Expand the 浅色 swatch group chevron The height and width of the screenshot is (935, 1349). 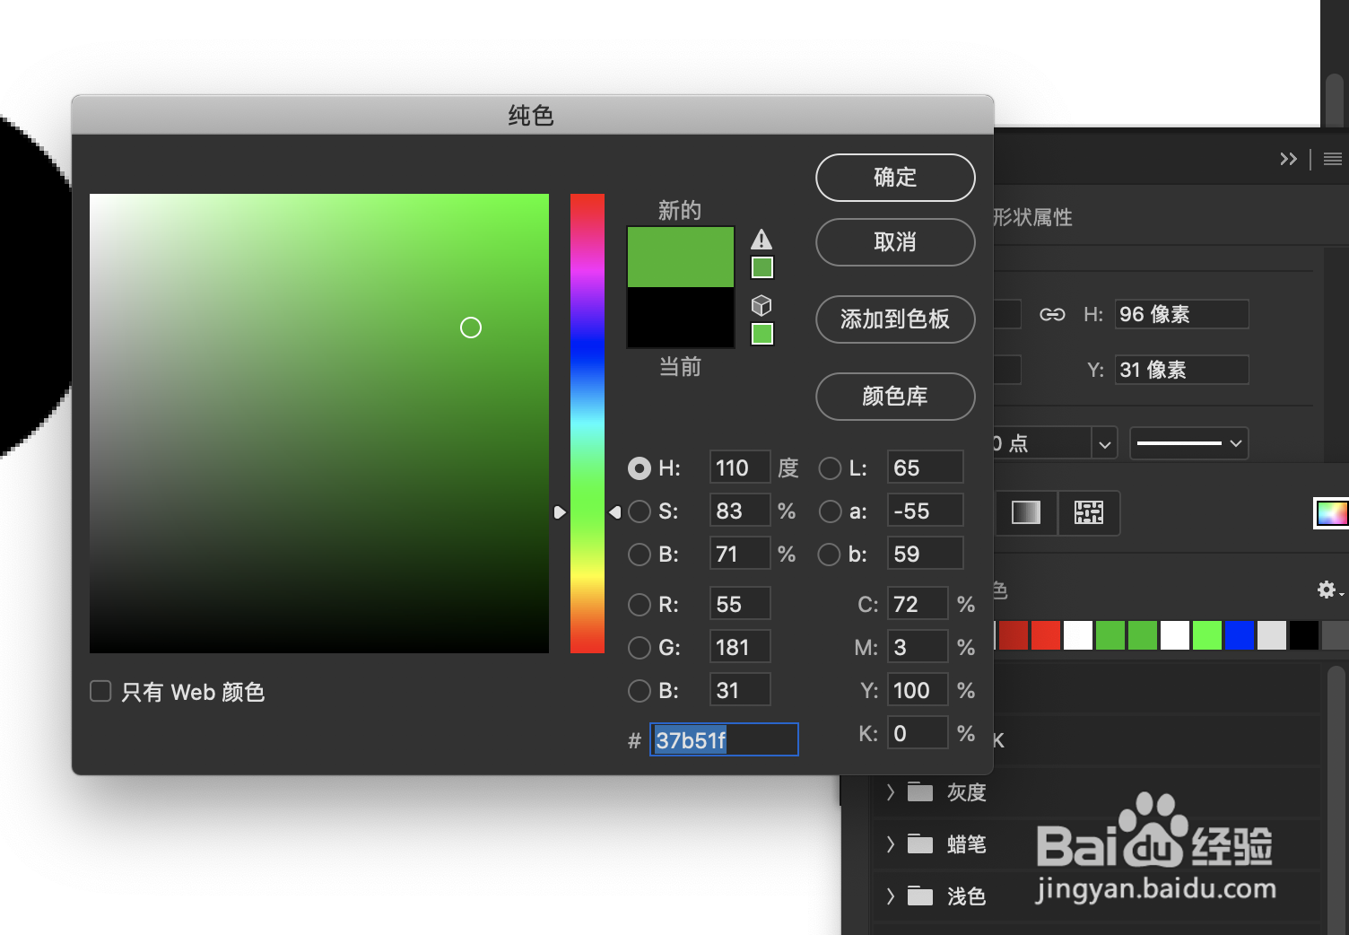click(x=891, y=896)
